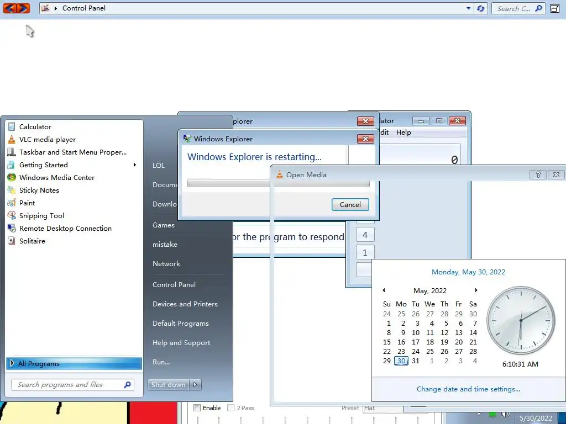Viewport: 566px width, 424px height.
Task: Open the Preset Flat dropdown
Action: point(382,408)
